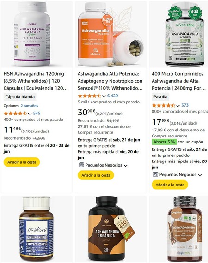
Task: Add Ashwagandha Alta Potencia to the basket
Action: coord(96,175)
